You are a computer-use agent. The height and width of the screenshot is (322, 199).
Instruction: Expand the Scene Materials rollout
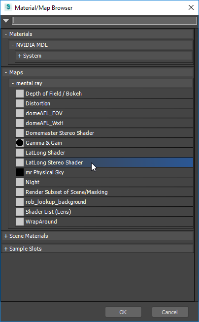(x=98, y=236)
